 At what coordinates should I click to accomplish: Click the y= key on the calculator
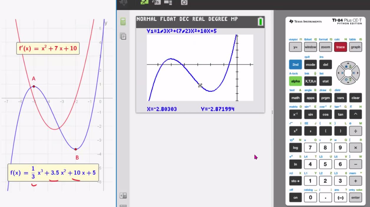295,47
